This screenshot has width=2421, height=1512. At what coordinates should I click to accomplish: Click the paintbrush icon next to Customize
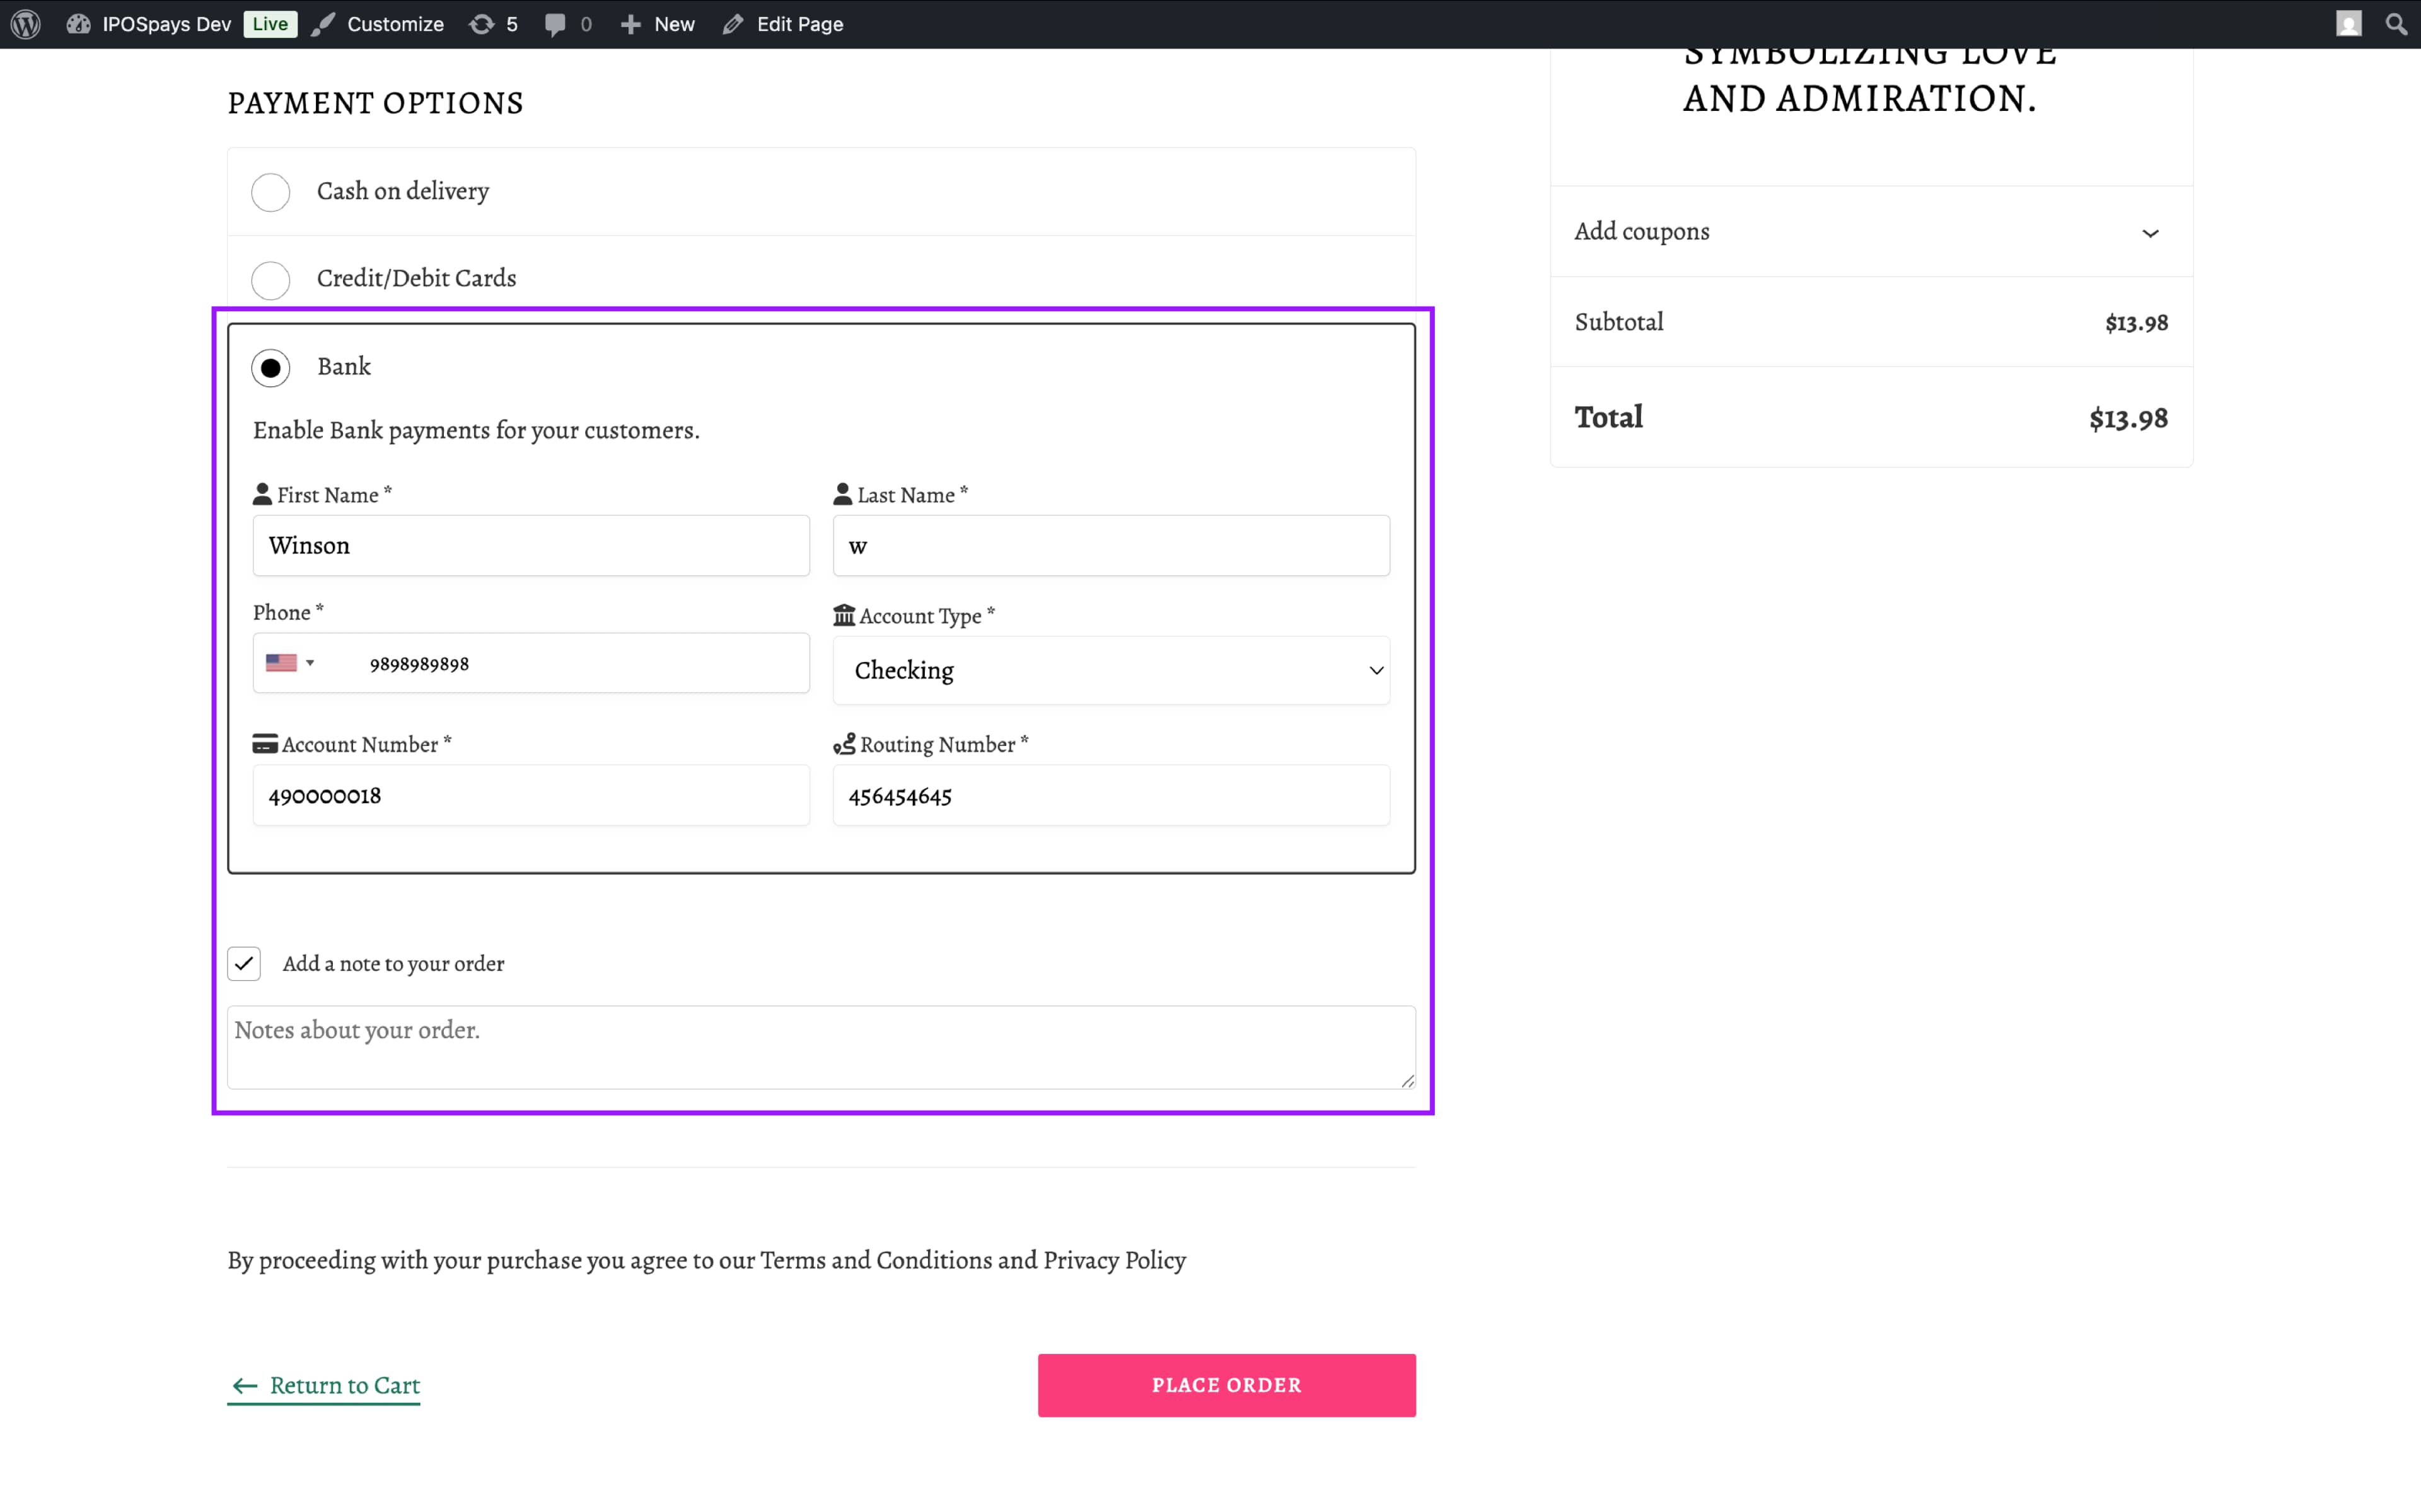(x=322, y=24)
